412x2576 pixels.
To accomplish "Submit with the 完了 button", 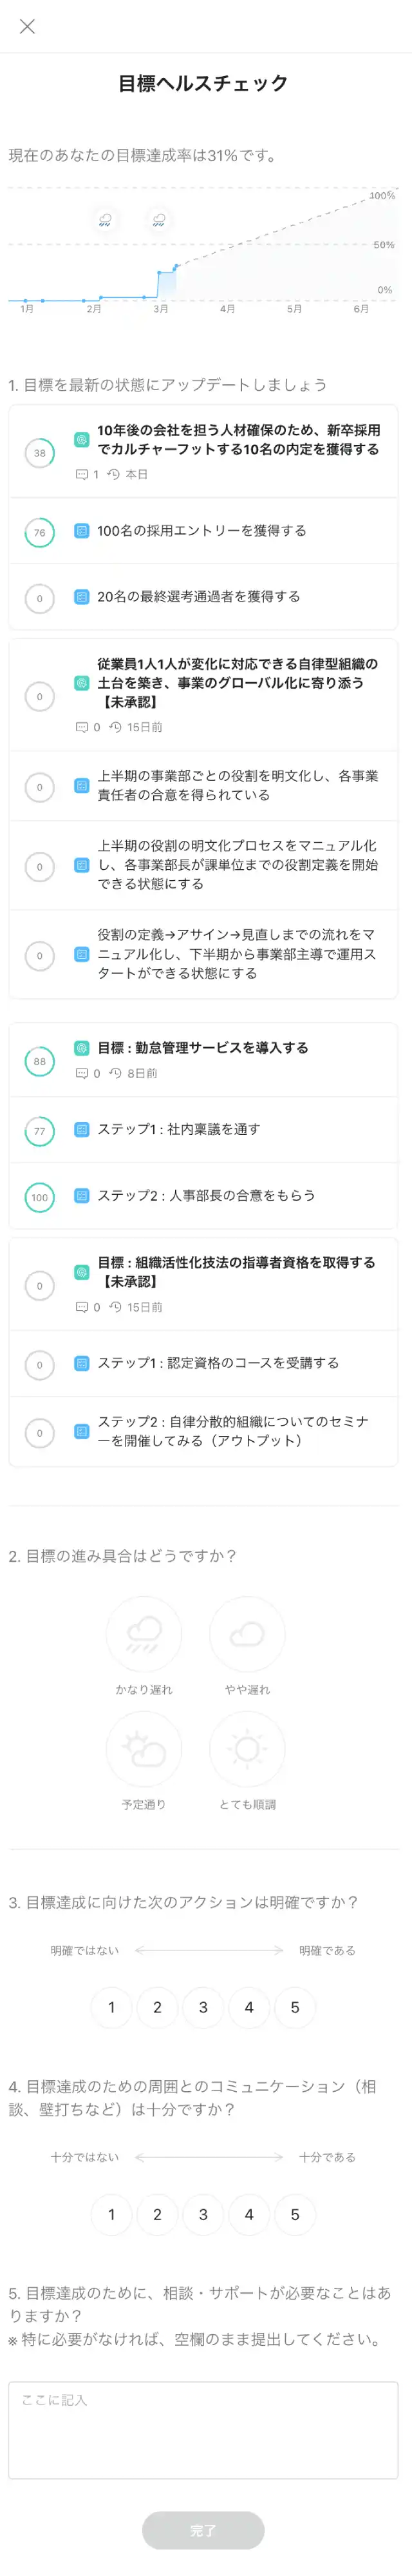I will point(203,2530).
